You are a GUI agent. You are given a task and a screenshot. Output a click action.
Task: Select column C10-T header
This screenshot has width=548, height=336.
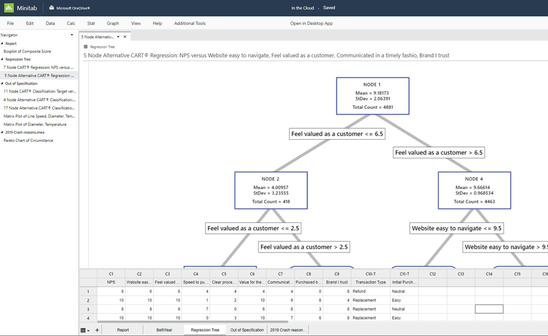click(371, 274)
